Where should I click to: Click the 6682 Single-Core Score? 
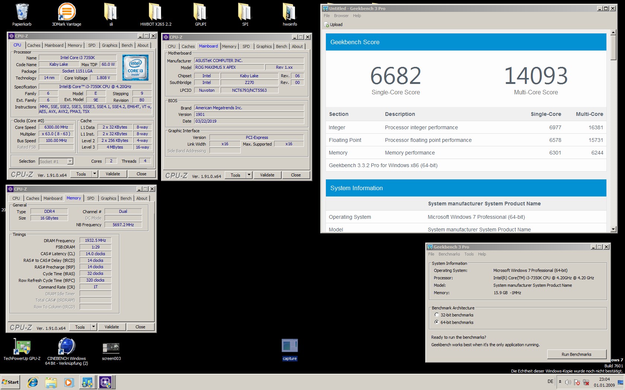click(395, 75)
